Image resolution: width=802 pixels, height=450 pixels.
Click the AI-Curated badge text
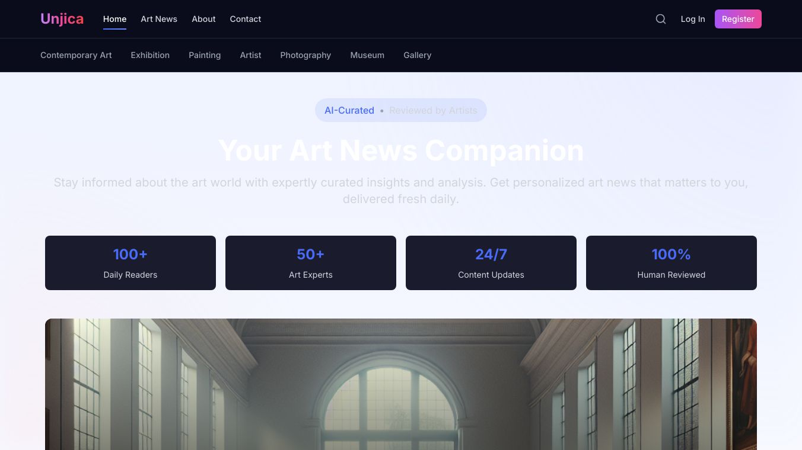click(349, 110)
